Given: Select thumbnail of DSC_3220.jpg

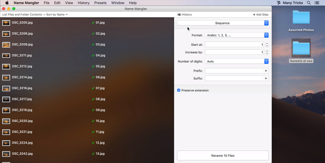Looking at the screenshot, I should 6,121.
